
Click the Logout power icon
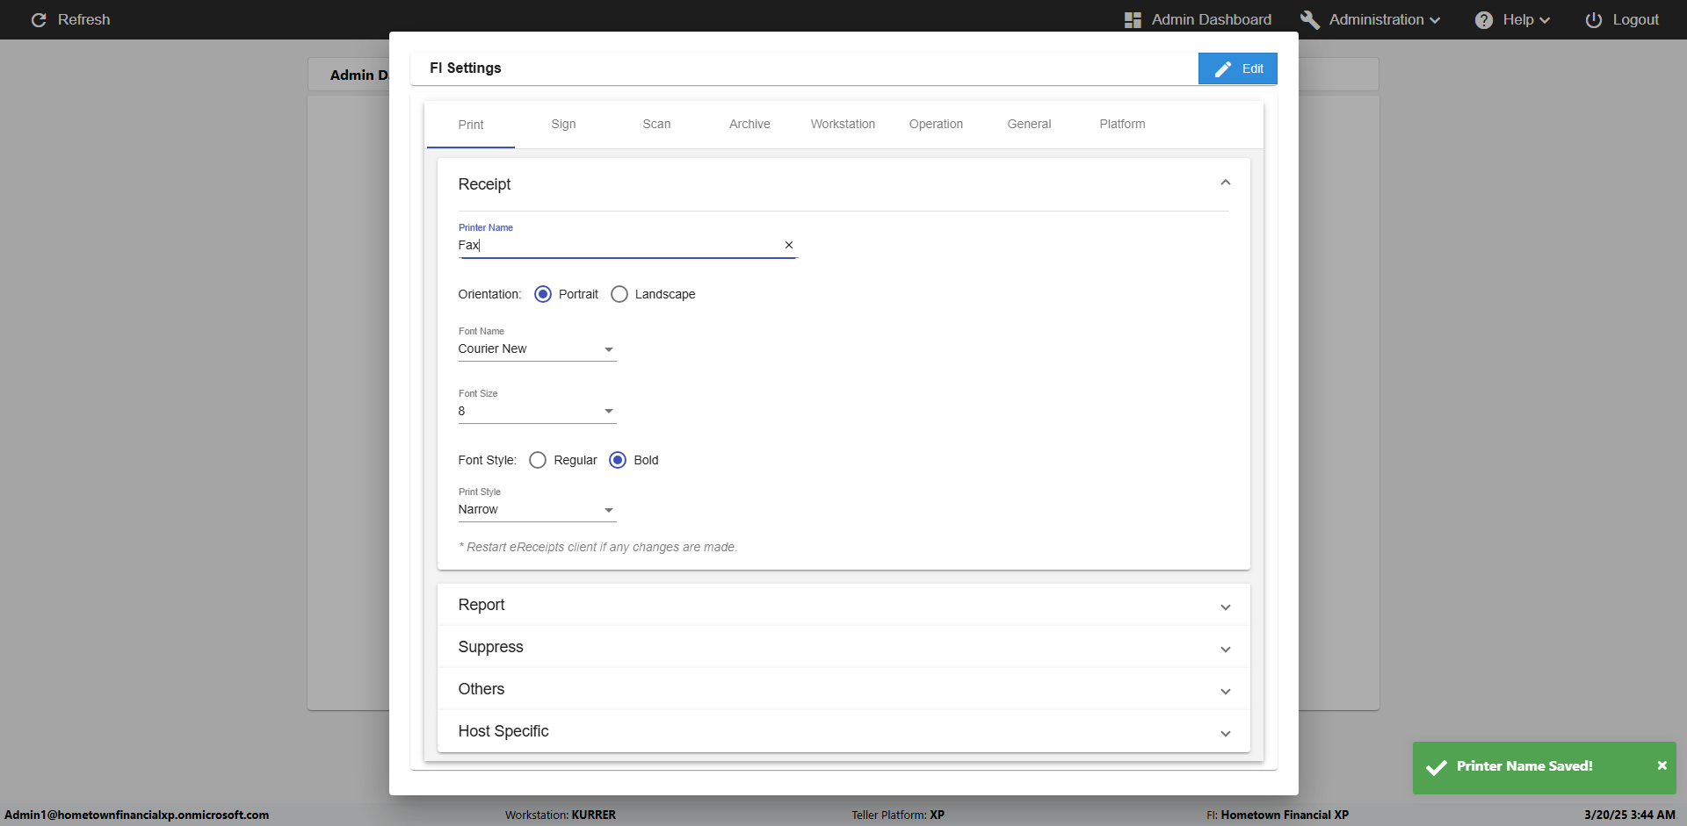click(x=1593, y=20)
